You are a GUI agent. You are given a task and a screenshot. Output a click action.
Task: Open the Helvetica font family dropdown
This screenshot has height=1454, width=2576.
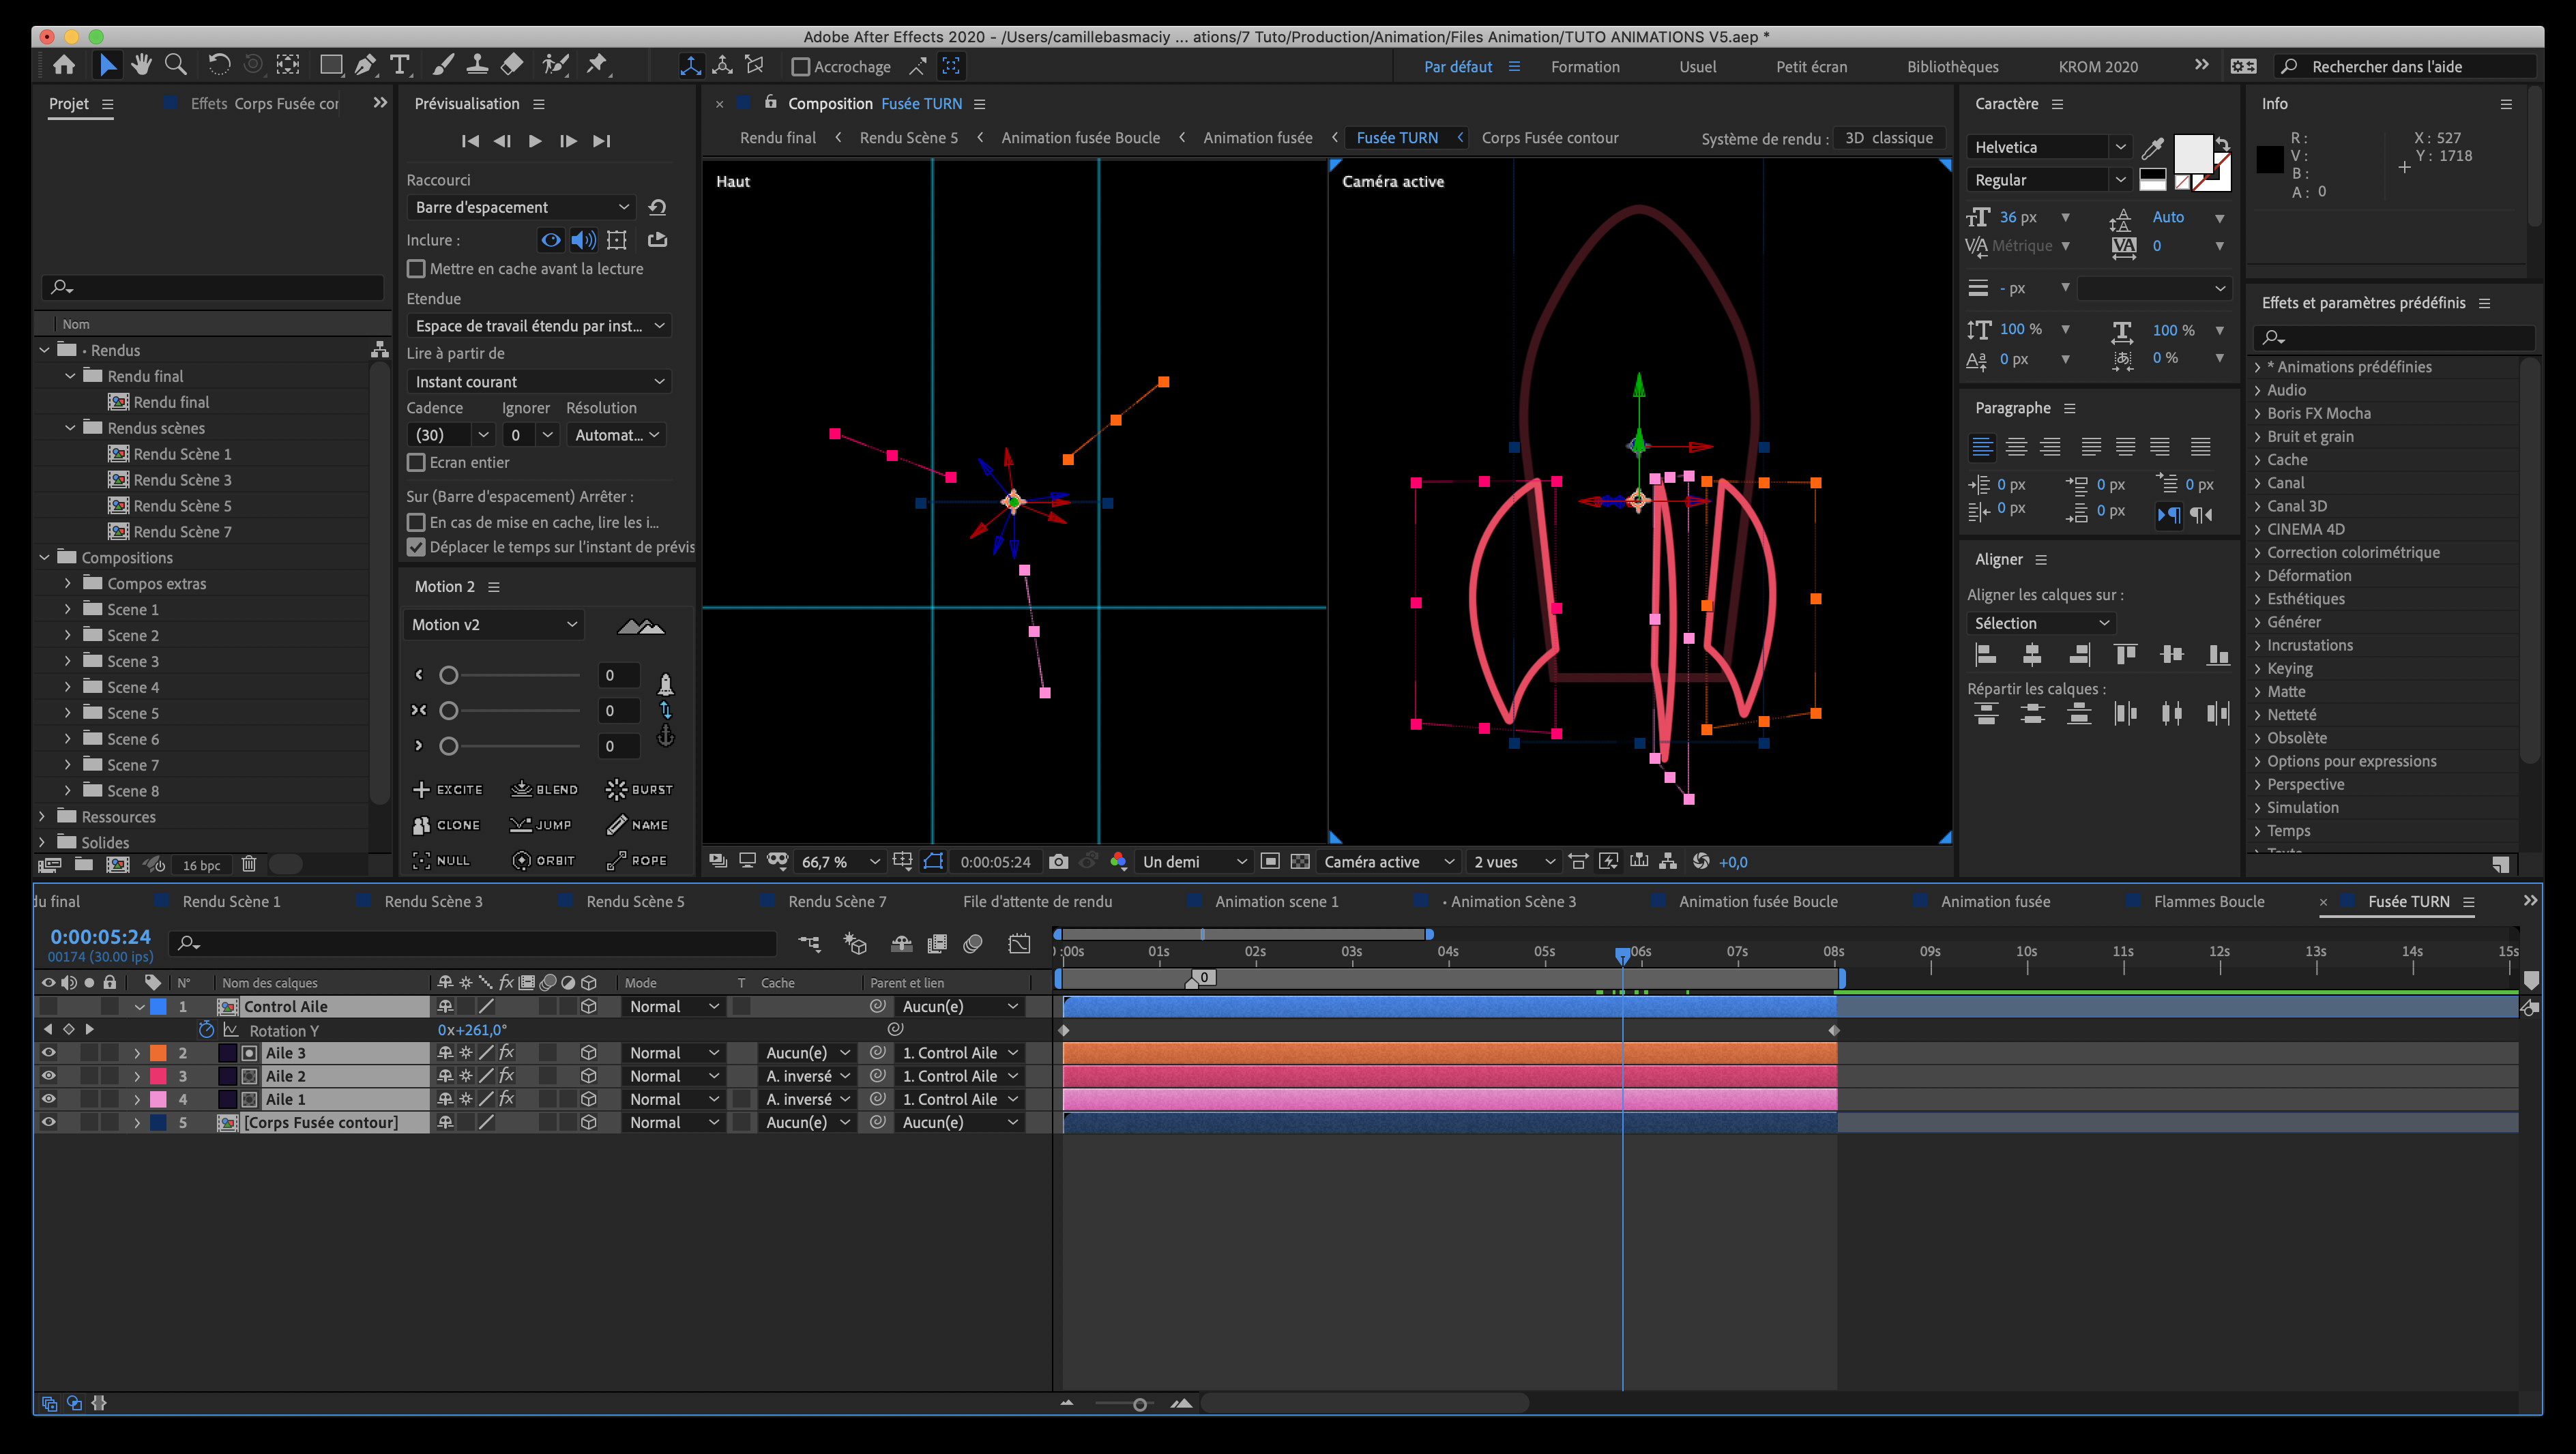coord(2051,147)
